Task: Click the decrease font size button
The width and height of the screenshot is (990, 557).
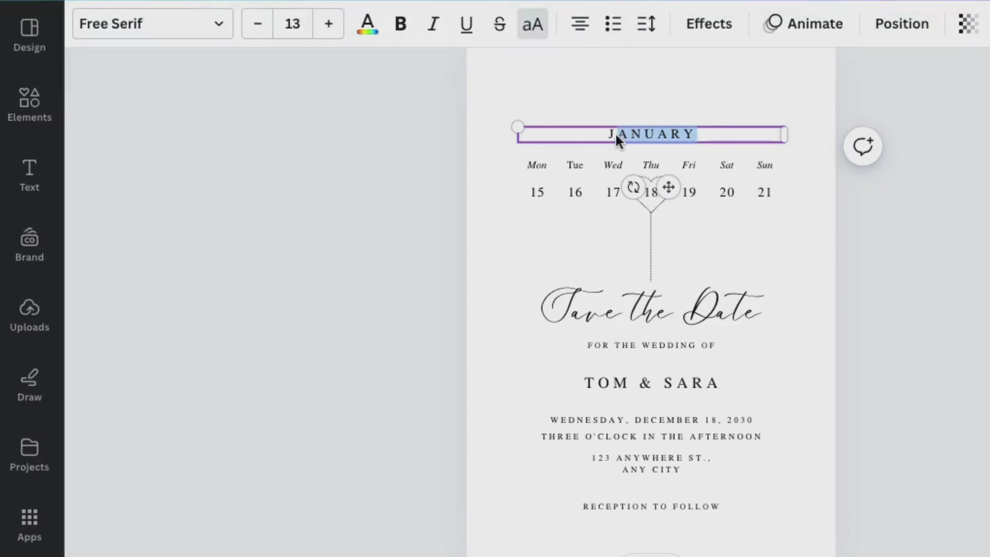Action: [x=258, y=24]
